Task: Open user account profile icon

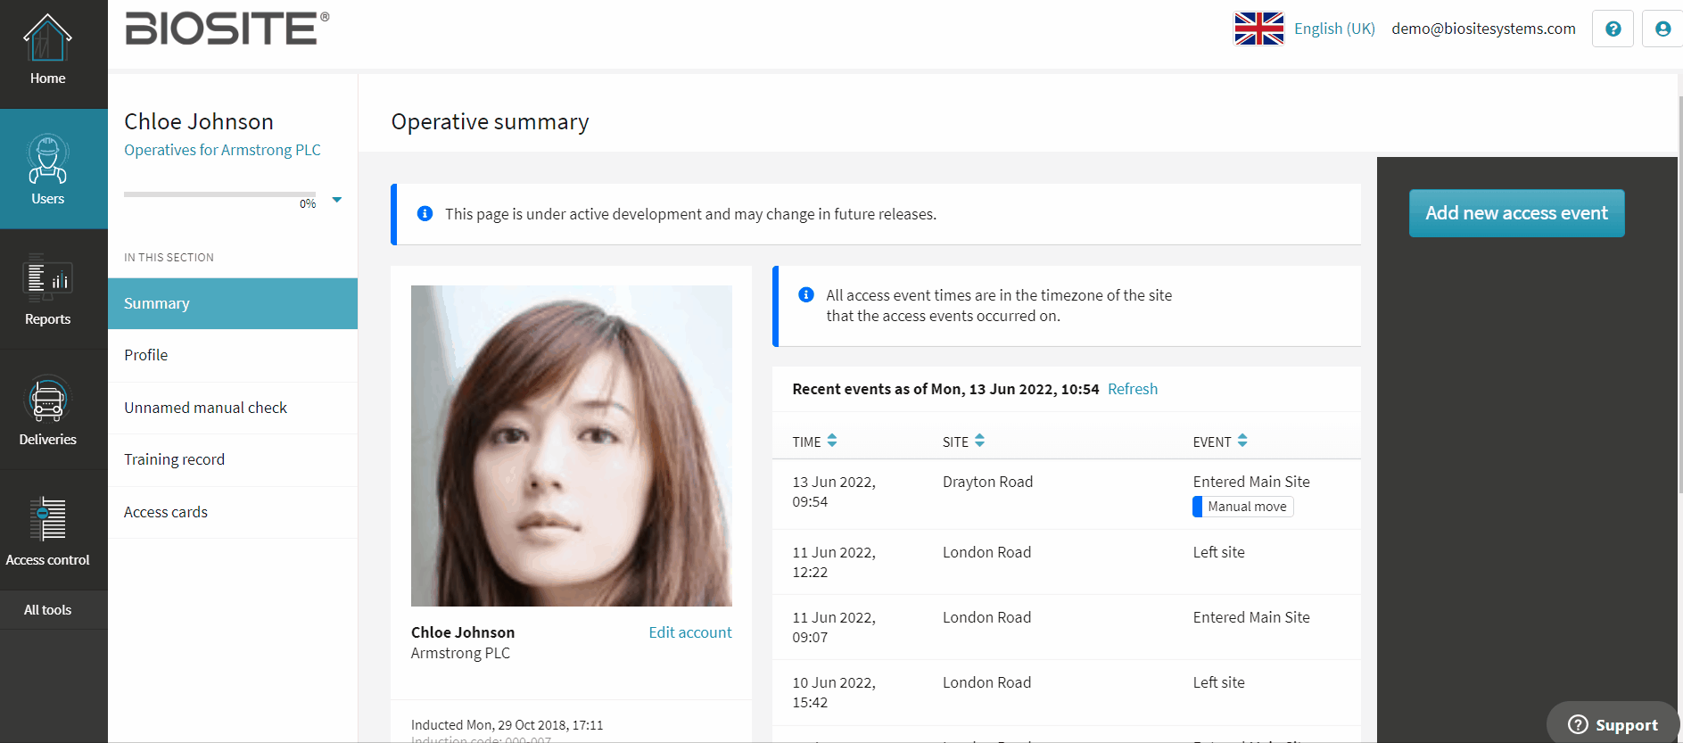Action: click(1662, 29)
